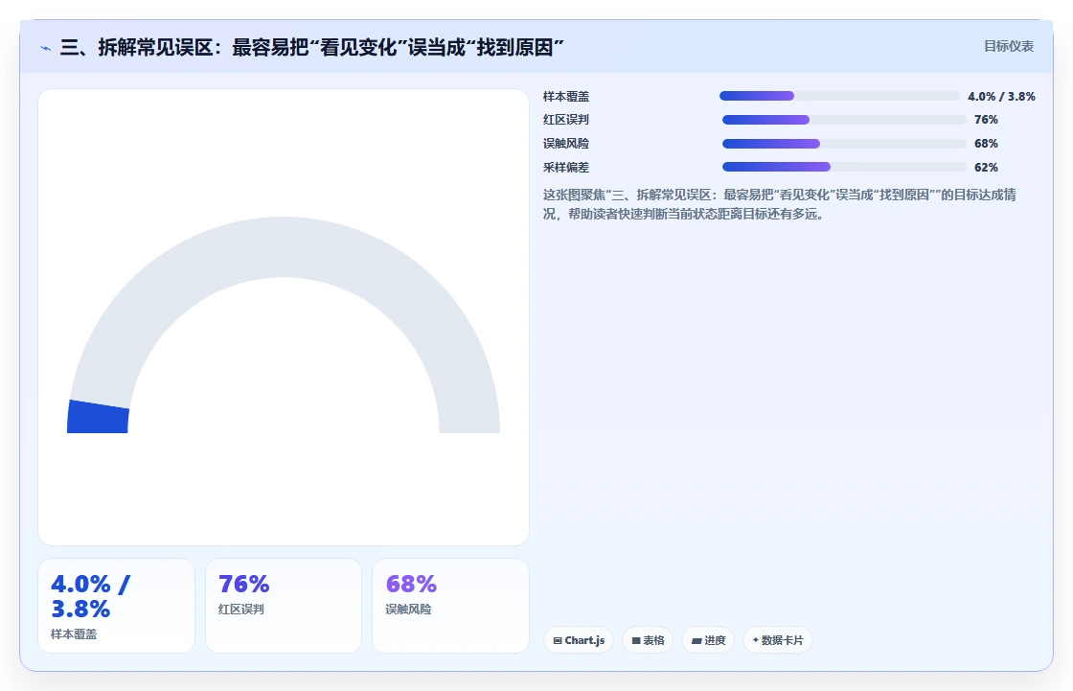
Task: Click the 62% value of 采样偏差 row
Action: (x=986, y=167)
